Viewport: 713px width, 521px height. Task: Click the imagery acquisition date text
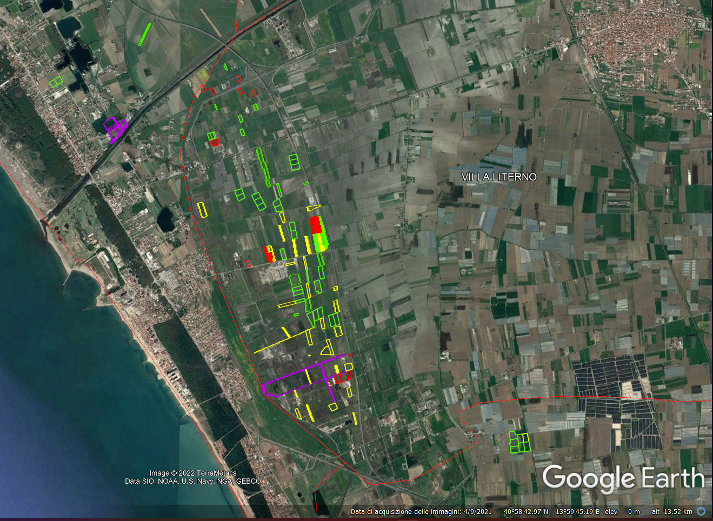pyautogui.click(x=421, y=511)
